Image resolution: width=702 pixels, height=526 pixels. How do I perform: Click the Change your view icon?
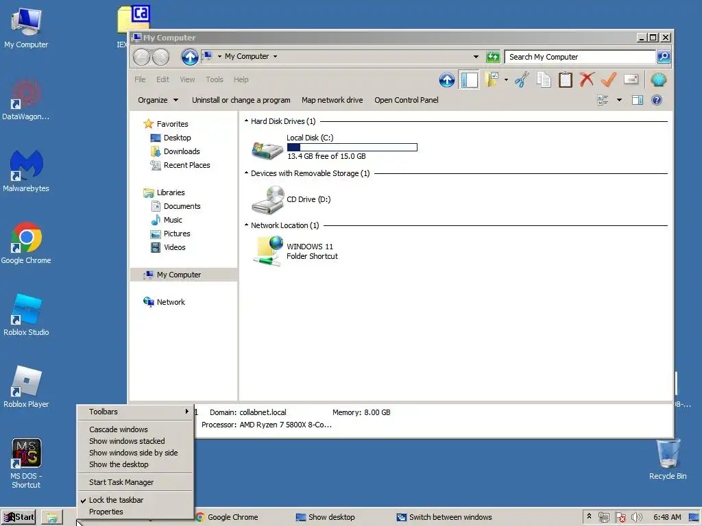point(603,100)
